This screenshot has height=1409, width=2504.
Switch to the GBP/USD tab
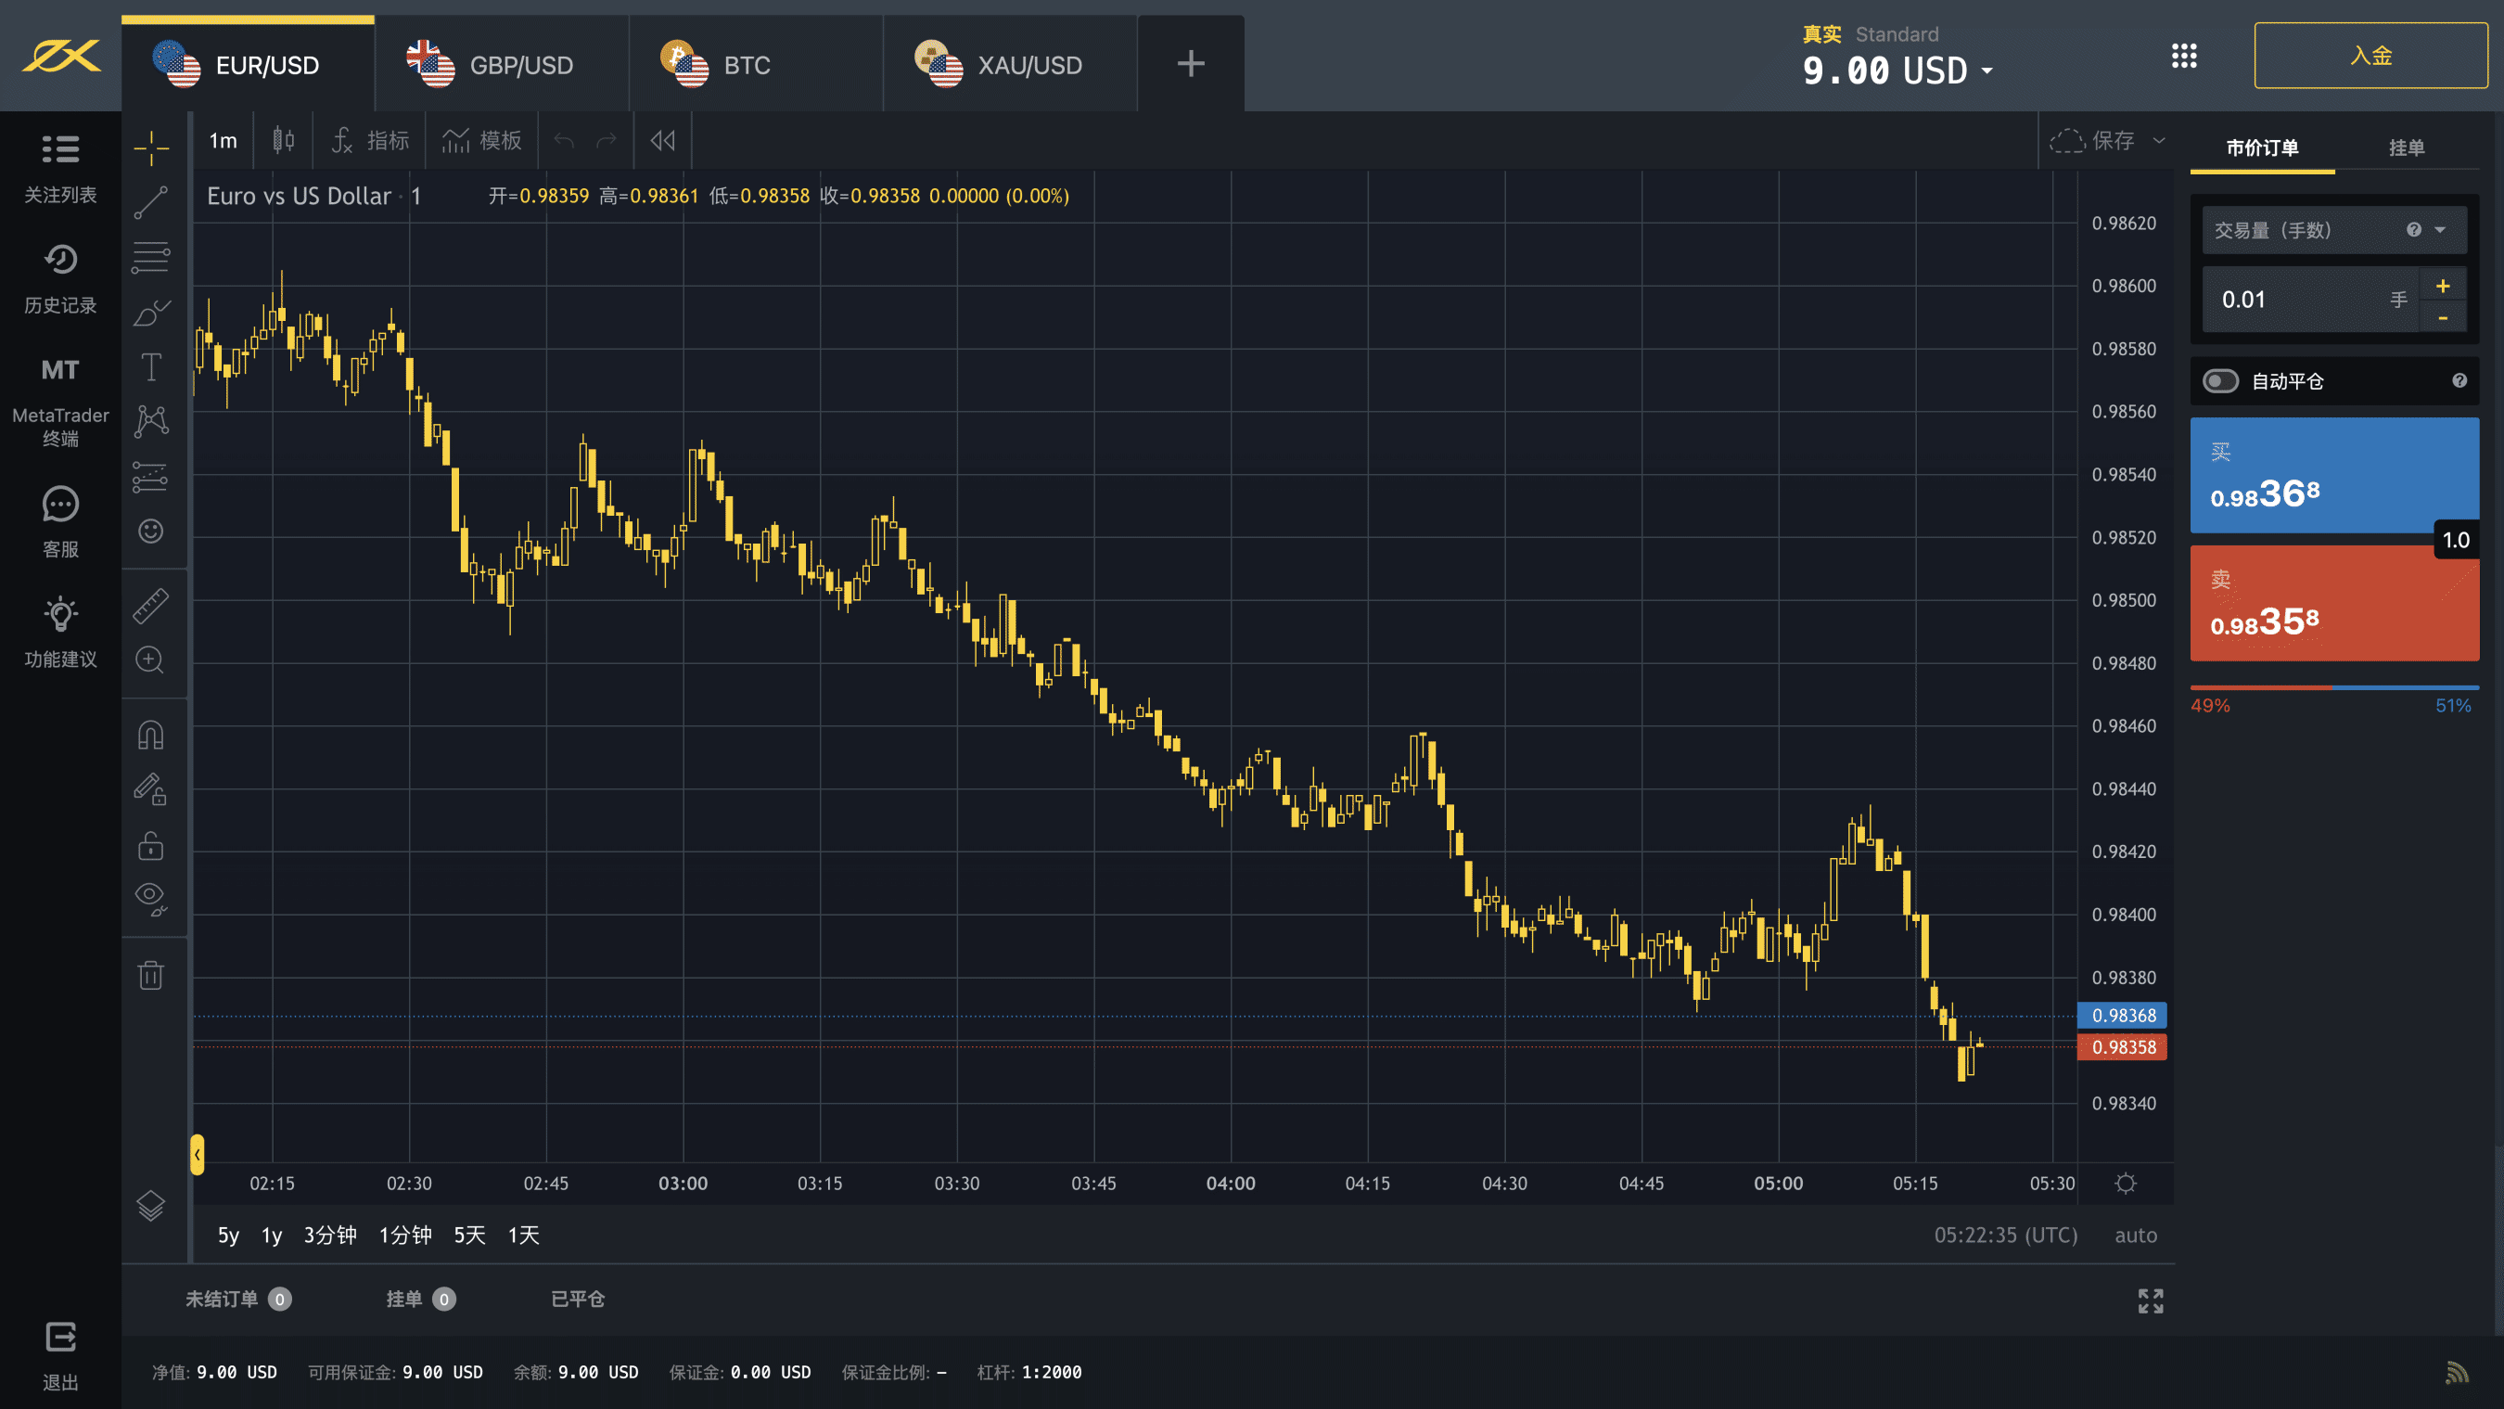coord(502,65)
